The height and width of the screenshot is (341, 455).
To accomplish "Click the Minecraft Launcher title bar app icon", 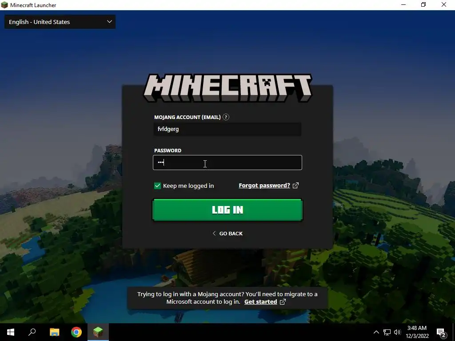I will pyautogui.click(x=4, y=5).
